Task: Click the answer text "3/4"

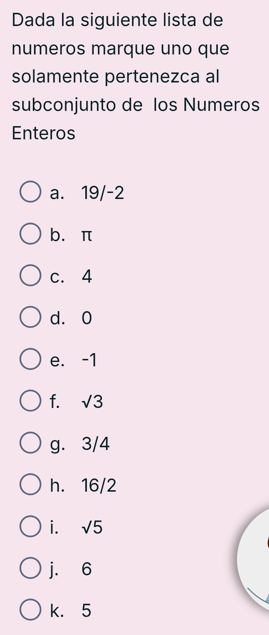Action: point(95,444)
